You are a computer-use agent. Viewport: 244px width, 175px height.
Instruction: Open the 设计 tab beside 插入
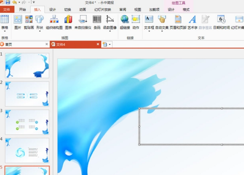(53, 9)
